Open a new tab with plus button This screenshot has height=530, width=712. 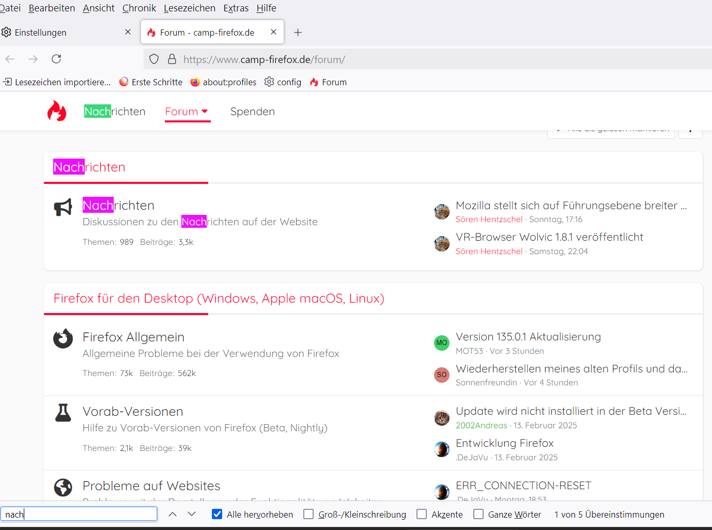click(x=298, y=33)
